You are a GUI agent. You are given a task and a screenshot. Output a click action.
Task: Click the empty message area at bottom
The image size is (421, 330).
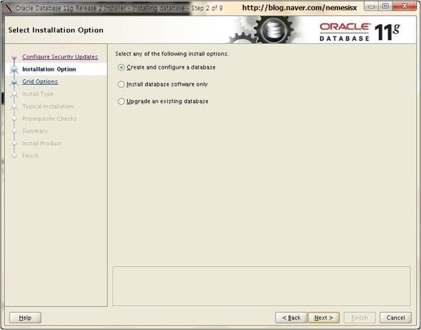[261, 286]
